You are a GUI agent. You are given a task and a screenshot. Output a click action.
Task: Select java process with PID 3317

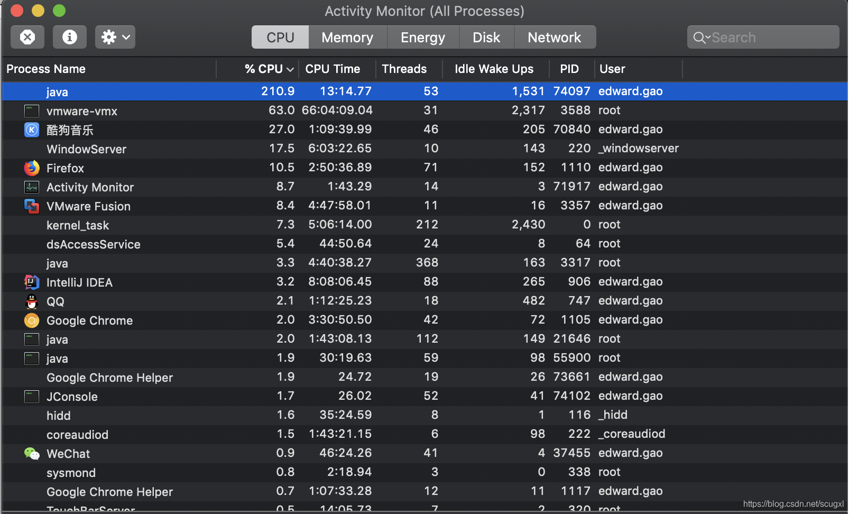point(424,263)
